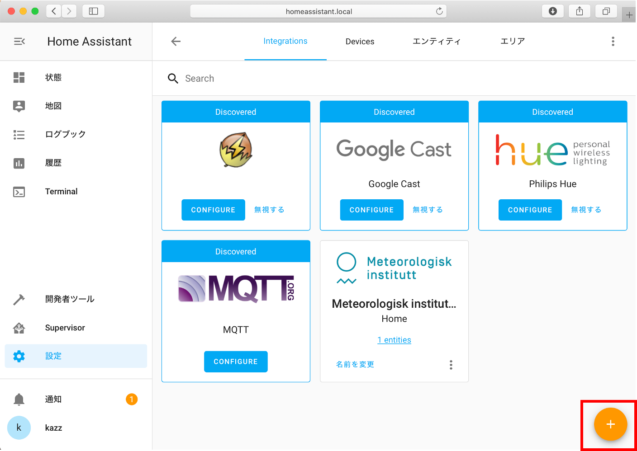Image resolution: width=637 pixels, height=451 pixels.
Task: Click the Meteorologisk institut... card title
Action: coord(394,304)
